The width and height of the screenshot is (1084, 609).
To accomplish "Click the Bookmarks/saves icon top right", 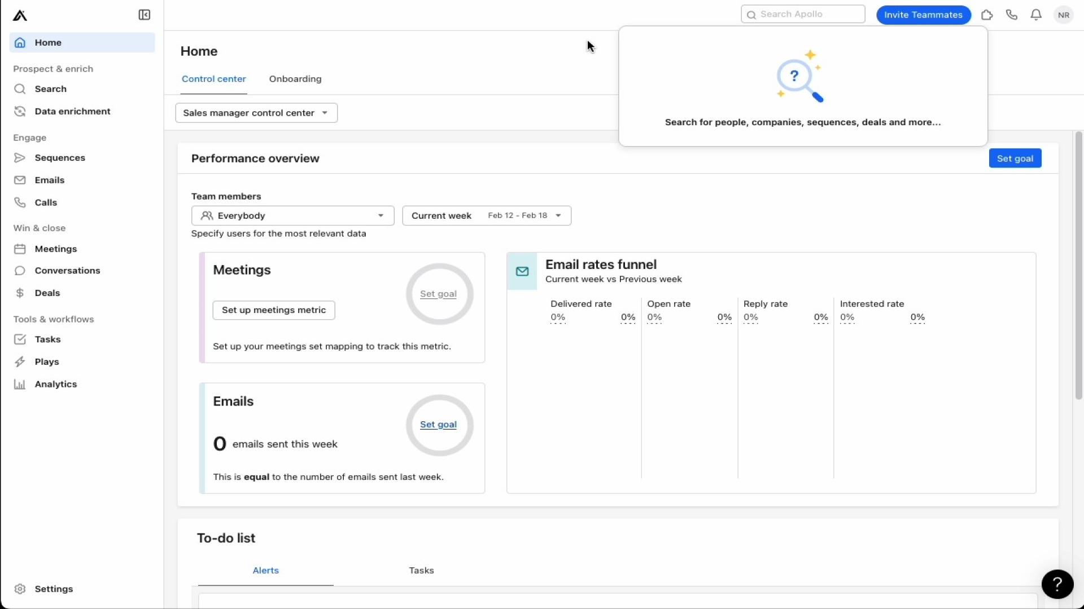I will pos(986,15).
